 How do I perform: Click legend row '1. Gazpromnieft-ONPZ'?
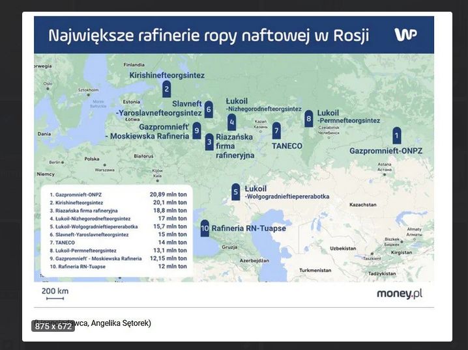point(118,195)
